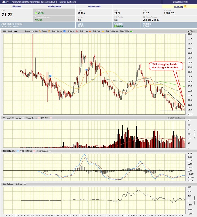Click the Close Down volume legend label
The width and height of the screenshot is (197, 217).
31,118
